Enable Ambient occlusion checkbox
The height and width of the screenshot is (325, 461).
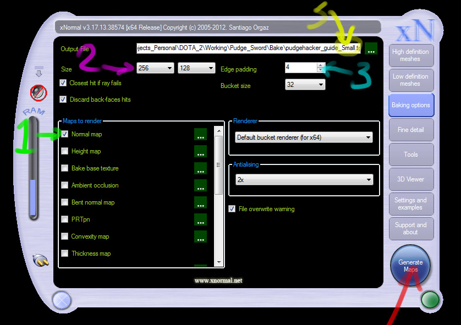[x=65, y=185]
